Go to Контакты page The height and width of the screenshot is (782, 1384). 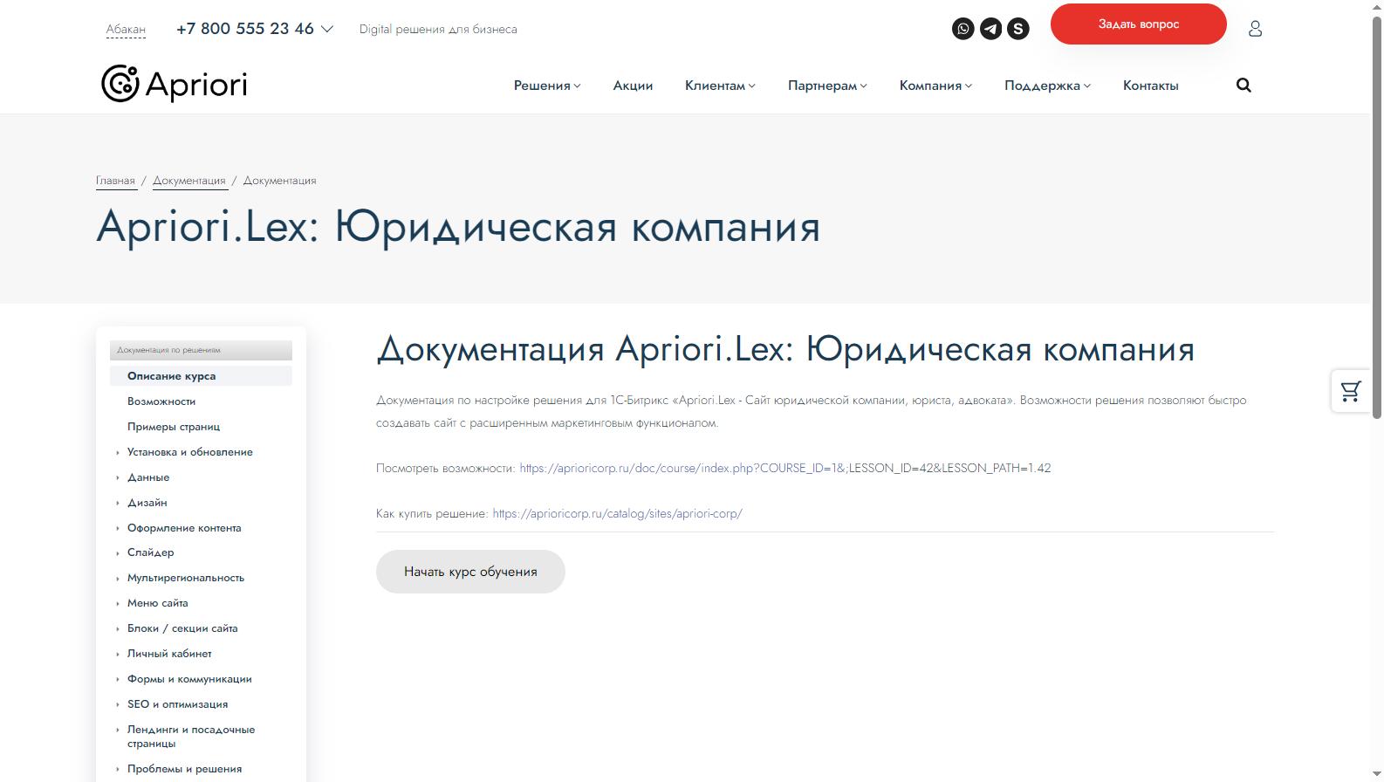1150,86
